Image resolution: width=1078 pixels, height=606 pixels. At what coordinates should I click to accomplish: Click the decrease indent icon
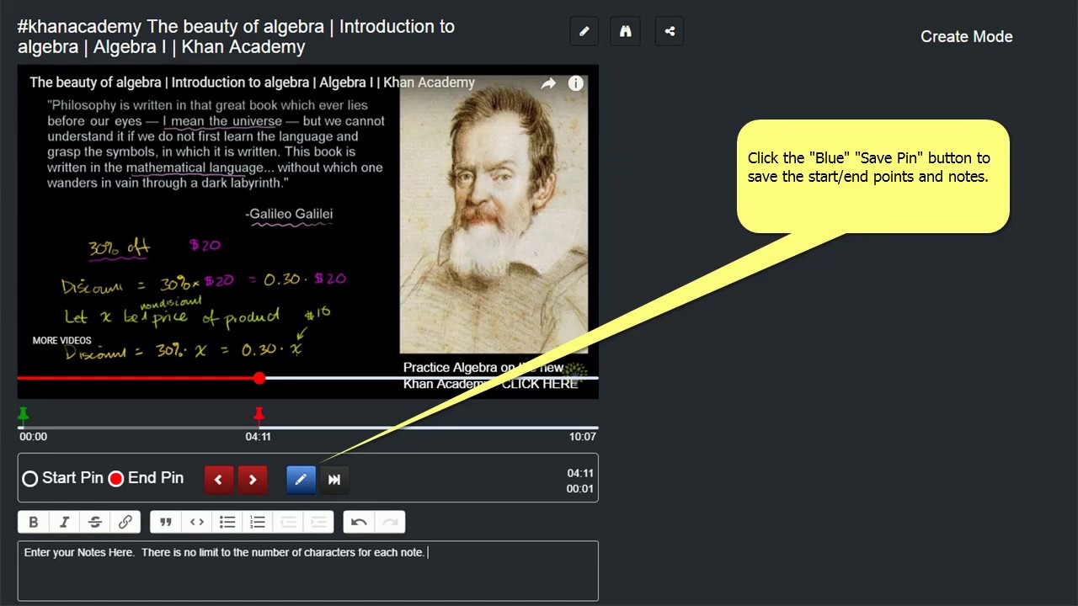click(289, 522)
